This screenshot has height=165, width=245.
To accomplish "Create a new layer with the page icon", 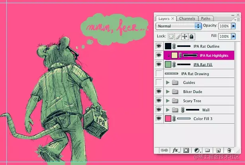I will [x=218, y=150].
